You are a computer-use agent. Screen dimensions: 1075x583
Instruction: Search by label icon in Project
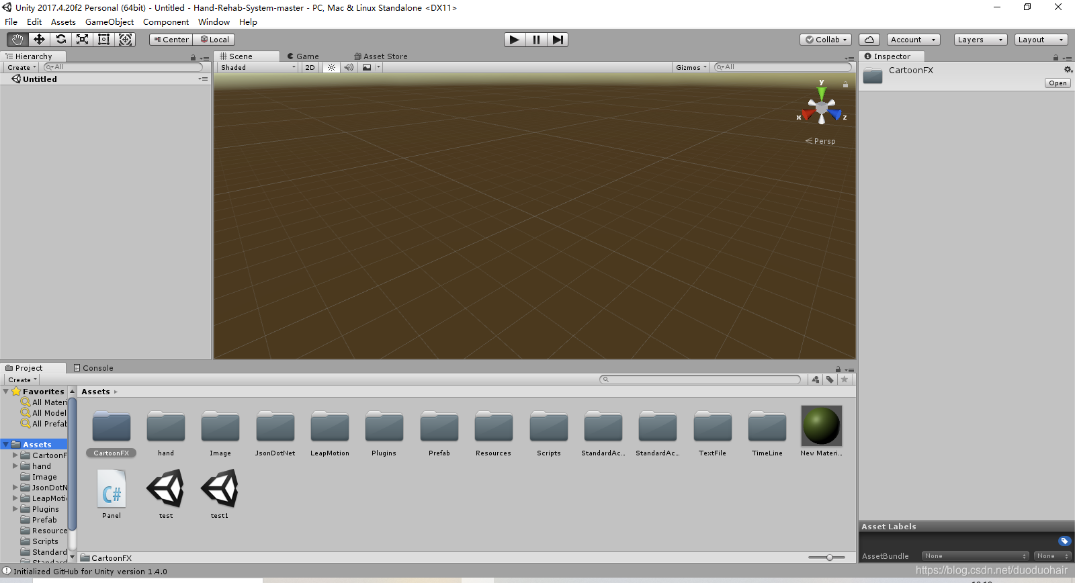tap(830, 379)
